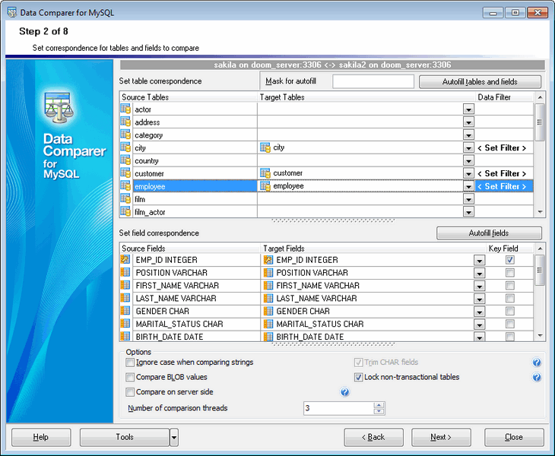Open target field dropdown for EMP_ID INTEGER
The image size is (555, 456).
479,261
